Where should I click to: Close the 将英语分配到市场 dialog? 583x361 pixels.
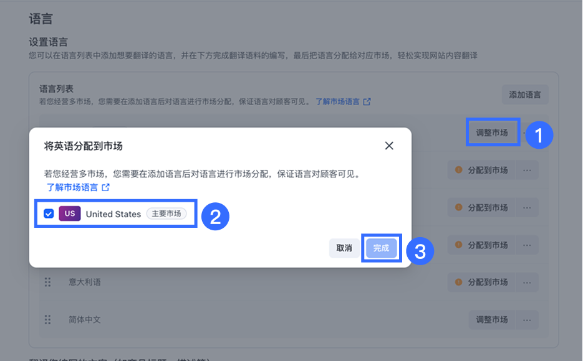click(389, 146)
